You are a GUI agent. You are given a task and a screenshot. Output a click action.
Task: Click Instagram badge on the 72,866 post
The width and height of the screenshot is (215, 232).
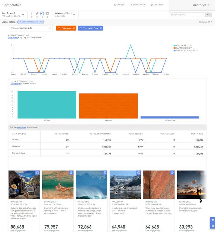coord(105,173)
